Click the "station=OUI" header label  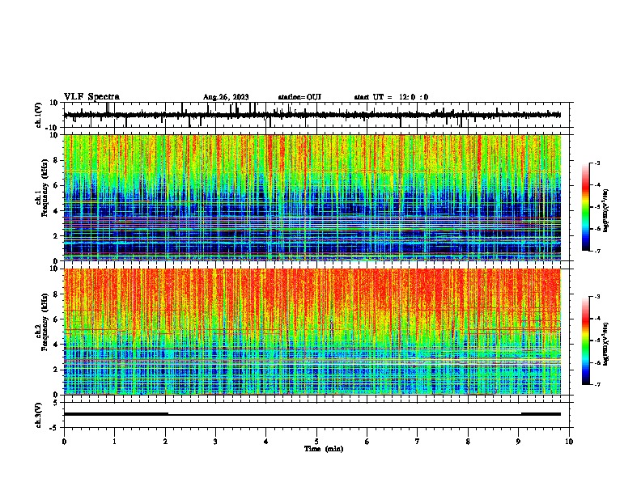(x=299, y=97)
